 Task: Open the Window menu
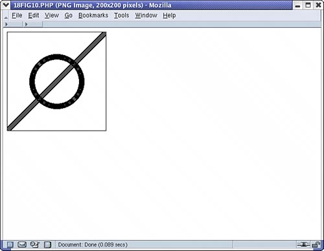146,16
